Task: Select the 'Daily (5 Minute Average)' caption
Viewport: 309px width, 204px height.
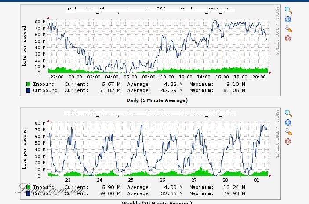Action: coord(157,100)
